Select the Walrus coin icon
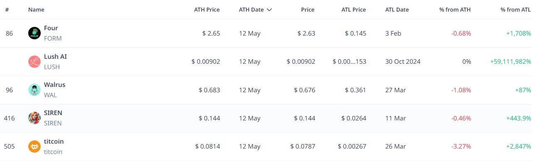Screen dimensions: 539x161 coord(34,90)
